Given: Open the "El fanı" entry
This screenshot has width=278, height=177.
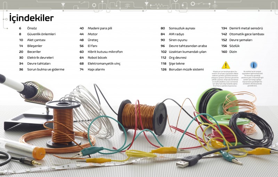Looking at the screenshot, I should (92, 46).
